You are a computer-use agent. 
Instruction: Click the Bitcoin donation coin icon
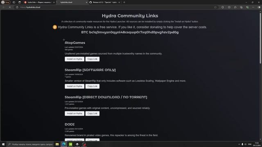pos(55,27)
